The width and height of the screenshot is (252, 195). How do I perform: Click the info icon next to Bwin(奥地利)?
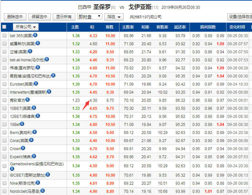[x=35, y=132]
